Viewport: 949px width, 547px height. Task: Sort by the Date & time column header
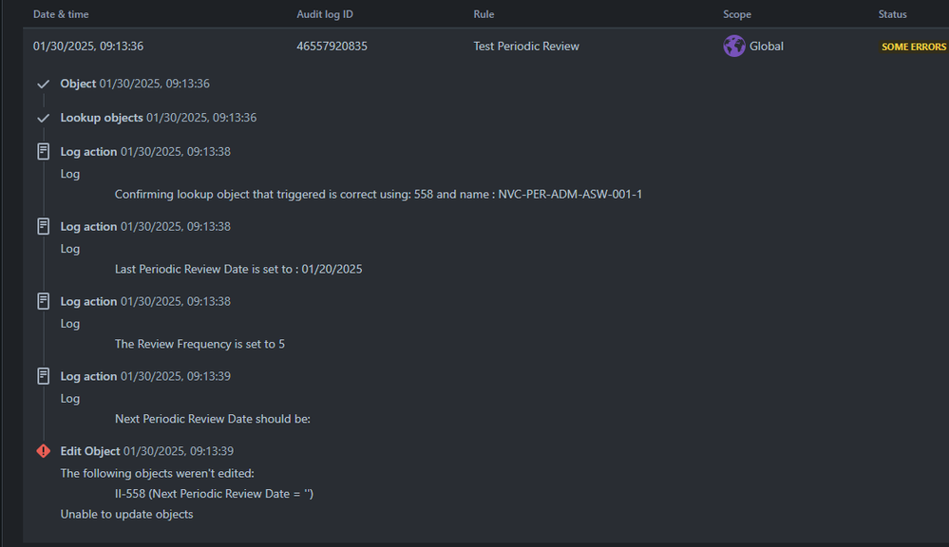[x=61, y=14]
